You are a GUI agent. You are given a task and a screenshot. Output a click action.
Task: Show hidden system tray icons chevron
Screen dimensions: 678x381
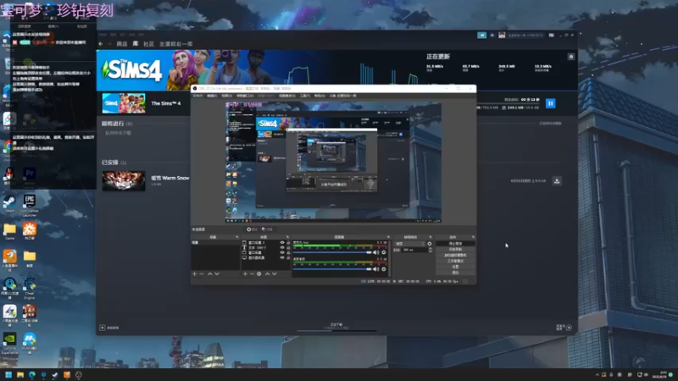tap(597, 375)
